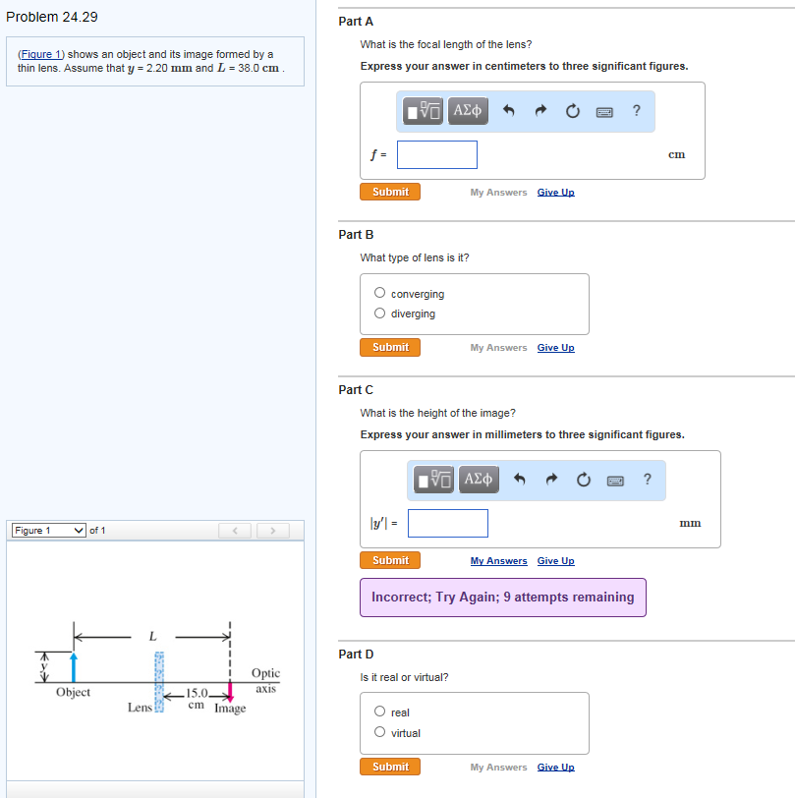Submit the Part A answer
Viewport: 795px width, 798px height.
point(389,192)
